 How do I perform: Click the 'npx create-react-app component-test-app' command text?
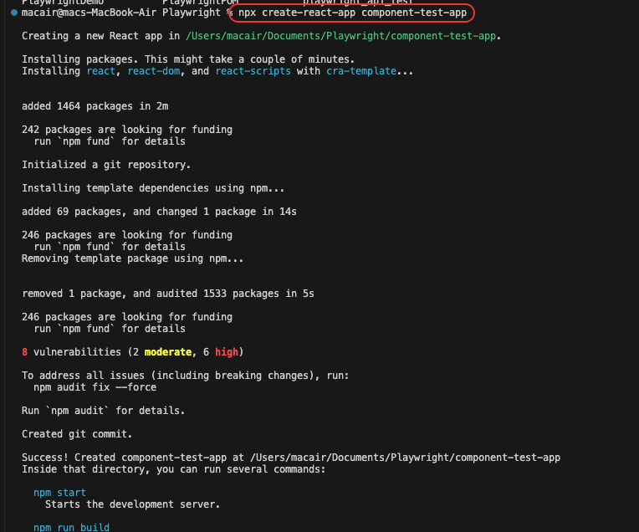pos(352,13)
